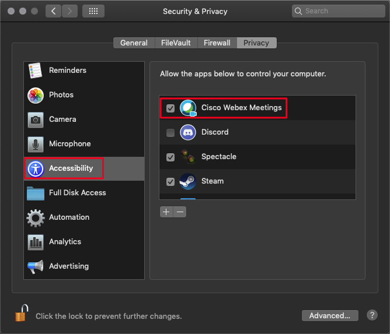Open the Advertising megaphone category

[36, 266]
